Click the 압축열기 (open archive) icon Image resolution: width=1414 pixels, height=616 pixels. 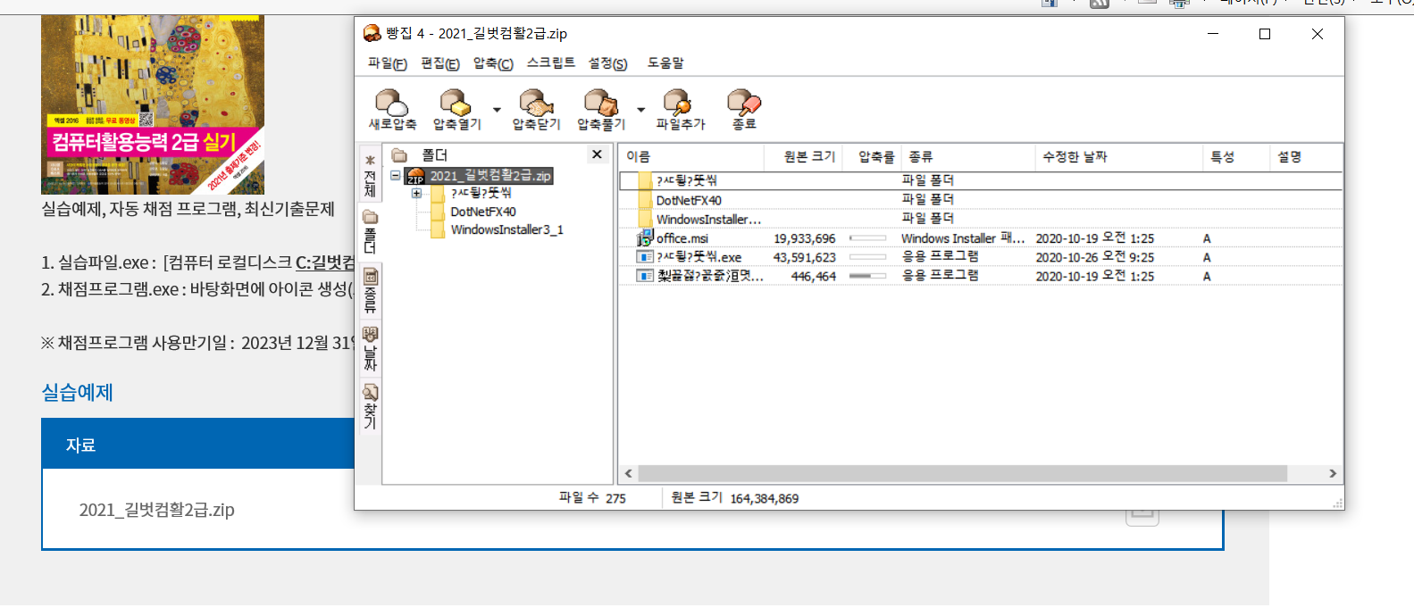(x=456, y=104)
